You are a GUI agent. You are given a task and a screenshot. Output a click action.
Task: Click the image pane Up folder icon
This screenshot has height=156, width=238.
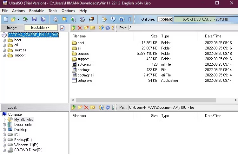(74, 28)
